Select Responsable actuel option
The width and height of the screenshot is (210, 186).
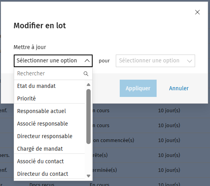click(x=49, y=111)
